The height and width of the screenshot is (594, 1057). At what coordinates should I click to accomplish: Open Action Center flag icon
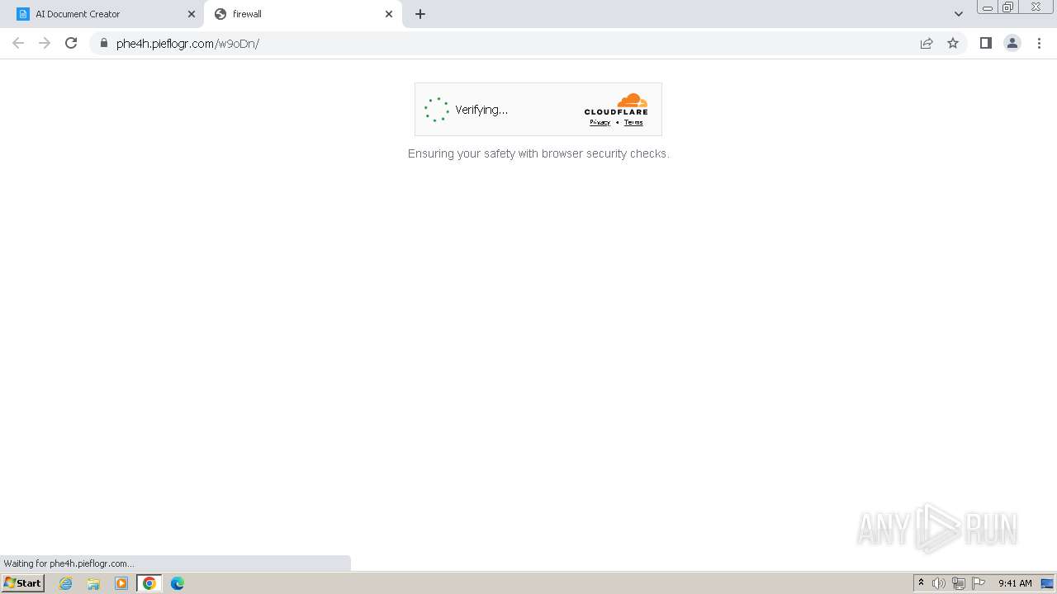point(979,583)
